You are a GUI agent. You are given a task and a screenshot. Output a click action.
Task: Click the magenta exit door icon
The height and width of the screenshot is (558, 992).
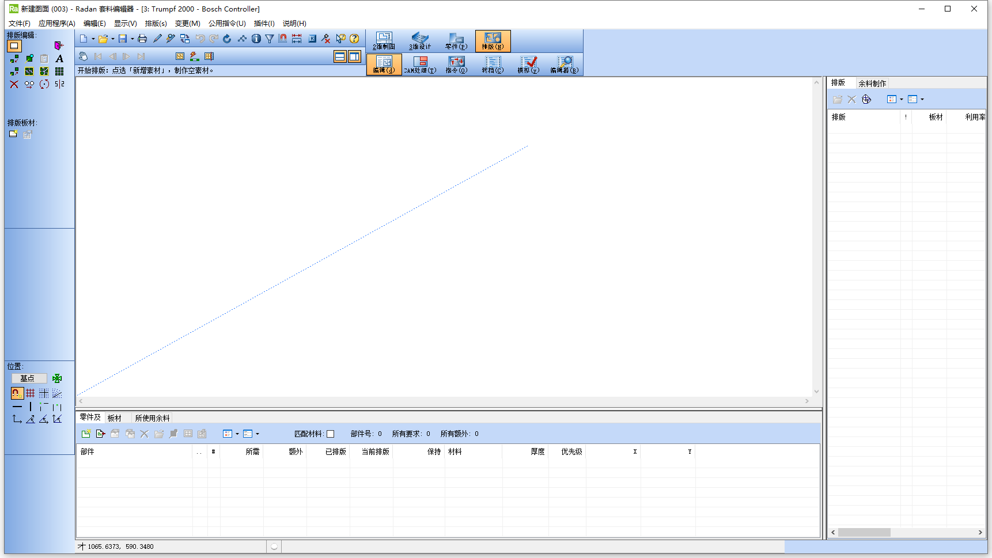point(59,45)
